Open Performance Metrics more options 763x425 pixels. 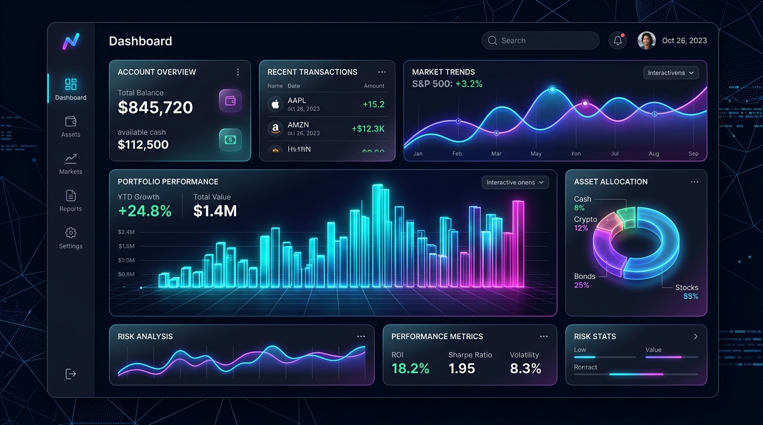pos(544,336)
